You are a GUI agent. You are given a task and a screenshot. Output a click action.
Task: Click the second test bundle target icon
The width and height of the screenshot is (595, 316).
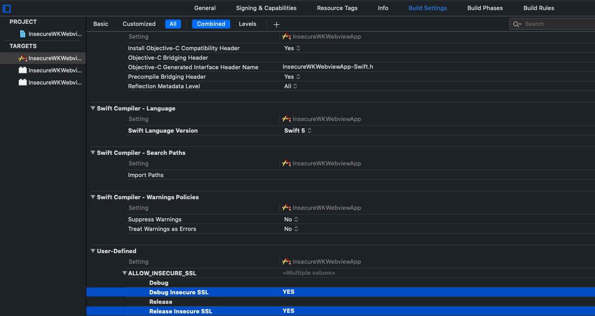pyautogui.click(x=23, y=82)
